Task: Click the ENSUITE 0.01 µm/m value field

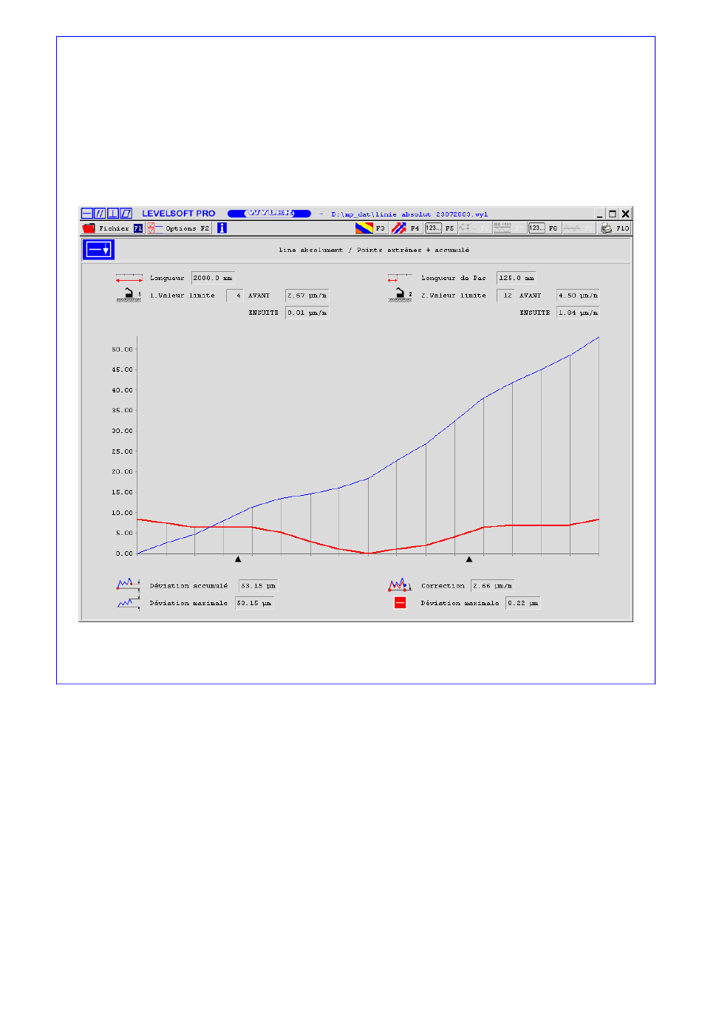Action: [307, 313]
